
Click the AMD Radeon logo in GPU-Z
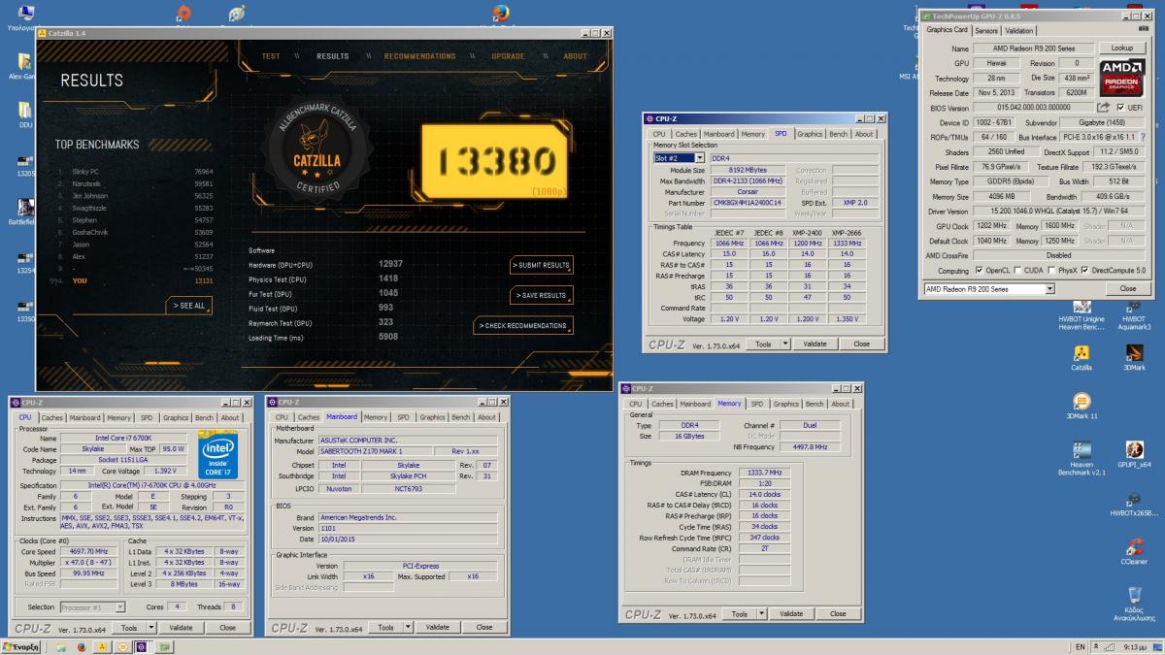coord(1124,79)
